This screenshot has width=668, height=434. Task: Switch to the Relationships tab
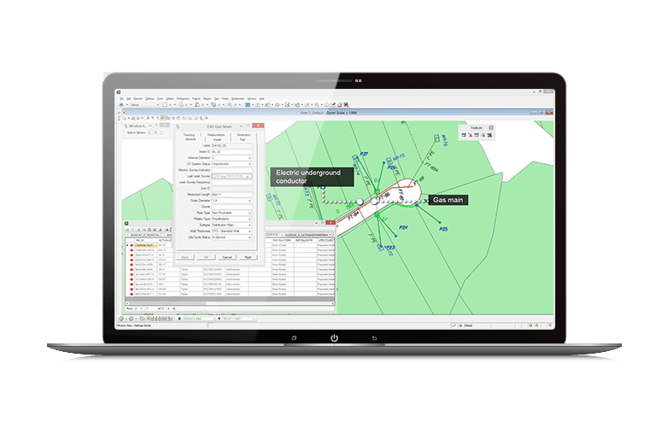[x=216, y=135]
